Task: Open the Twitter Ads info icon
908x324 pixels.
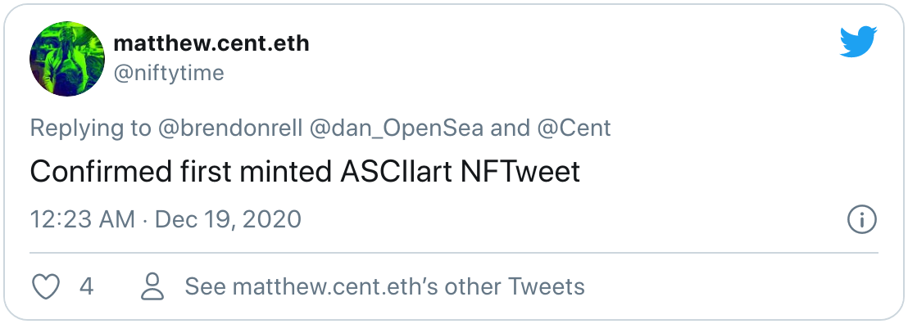Action: pos(861,220)
